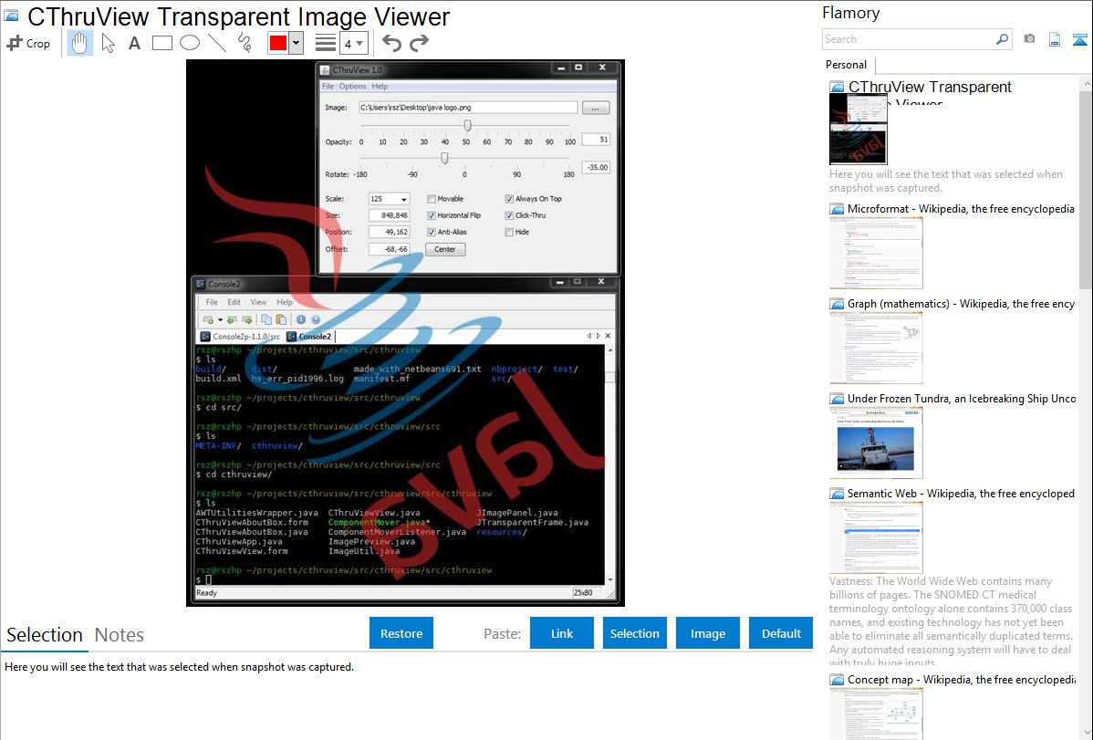This screenshot has width=1093, height=740.
Task: Click the Copy icon in Console2 toolbar
Action: coord(266,319)
